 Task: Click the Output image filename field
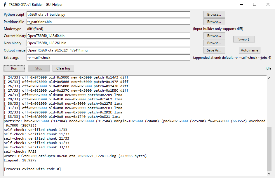point(108,50)
